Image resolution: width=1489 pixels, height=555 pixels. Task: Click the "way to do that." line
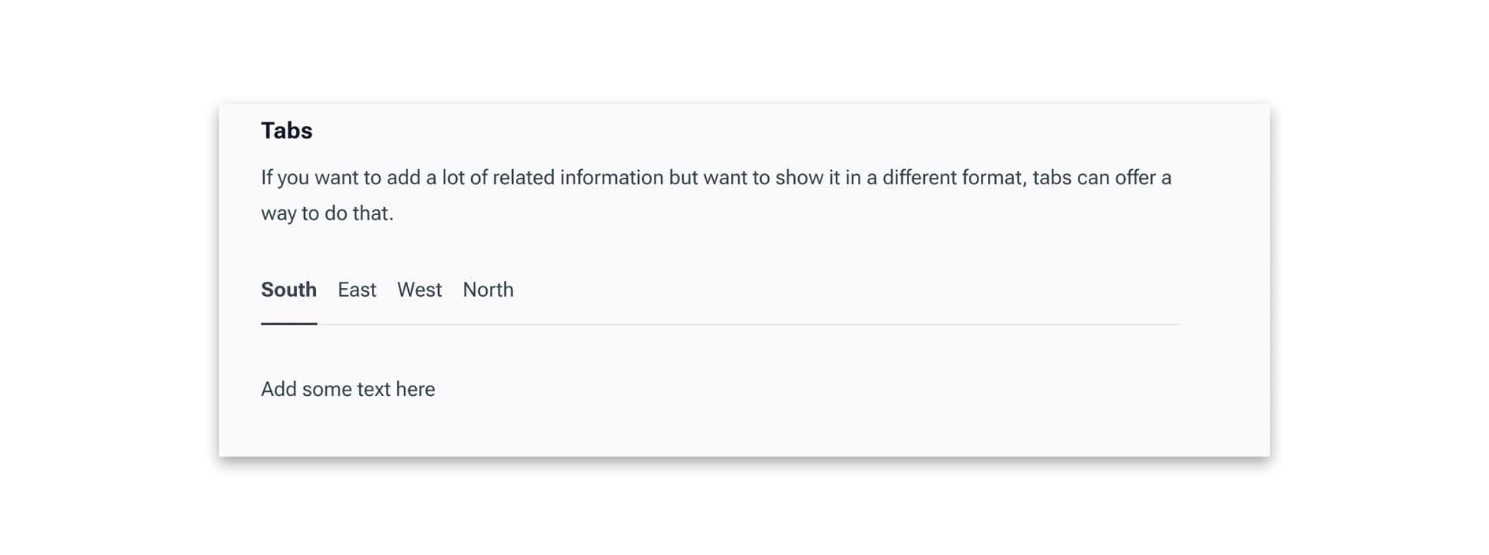click(327, 213)
